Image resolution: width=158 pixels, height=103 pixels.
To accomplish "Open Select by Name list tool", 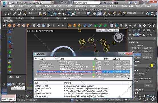I will point(45,14).
